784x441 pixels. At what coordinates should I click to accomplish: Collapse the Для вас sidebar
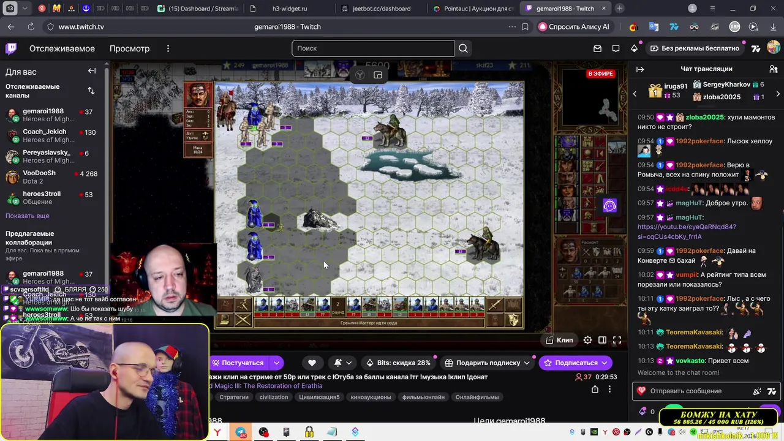pyautogui.click(x=92, y=71)
